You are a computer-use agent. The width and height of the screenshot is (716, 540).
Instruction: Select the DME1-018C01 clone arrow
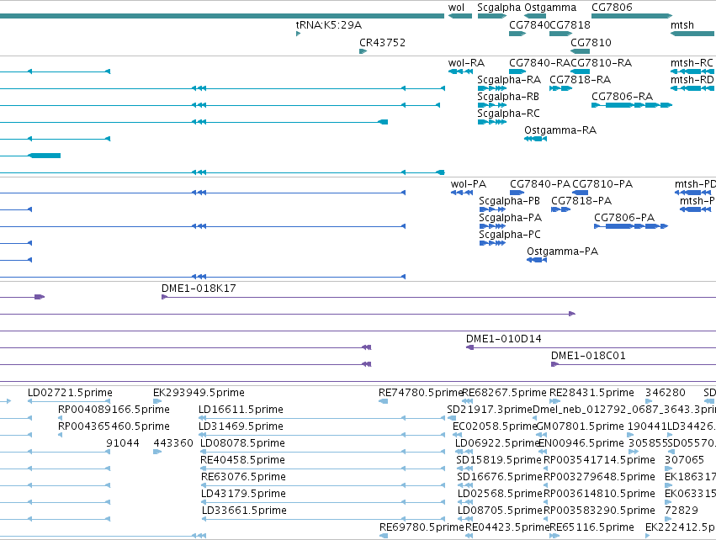pyautogui.click(x=554, y=364)
